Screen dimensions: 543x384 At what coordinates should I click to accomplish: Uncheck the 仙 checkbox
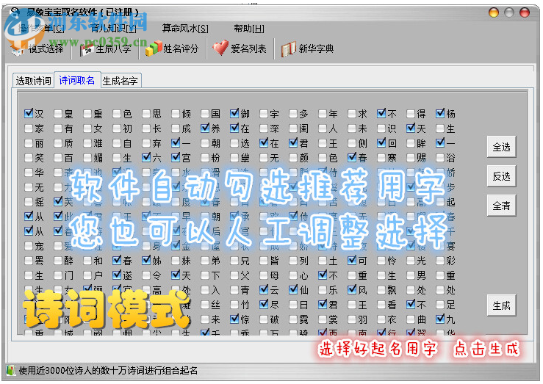click(293, 290)
